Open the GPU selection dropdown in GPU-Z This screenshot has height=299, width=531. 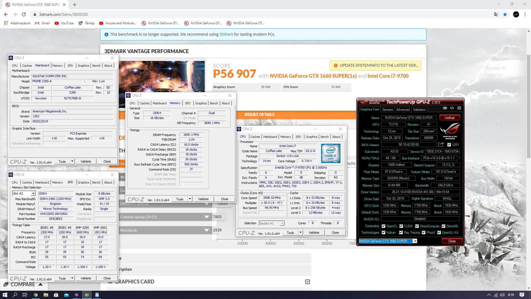pyautogui.click(x=415, y=241)
